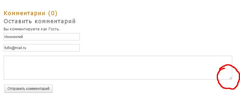Submit with the Отправить комментарий button
The width and height of the screenshot is (240, 108).
click(x=28, y=89)
